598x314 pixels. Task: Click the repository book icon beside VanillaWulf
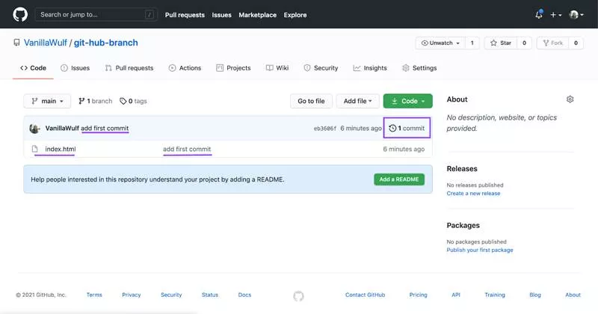point(16,43)
